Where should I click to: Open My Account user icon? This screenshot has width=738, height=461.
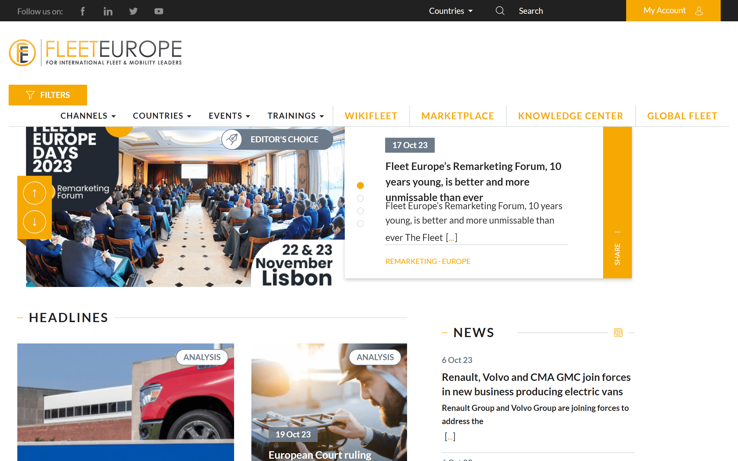pyautogui.click(x=698, y=11)
